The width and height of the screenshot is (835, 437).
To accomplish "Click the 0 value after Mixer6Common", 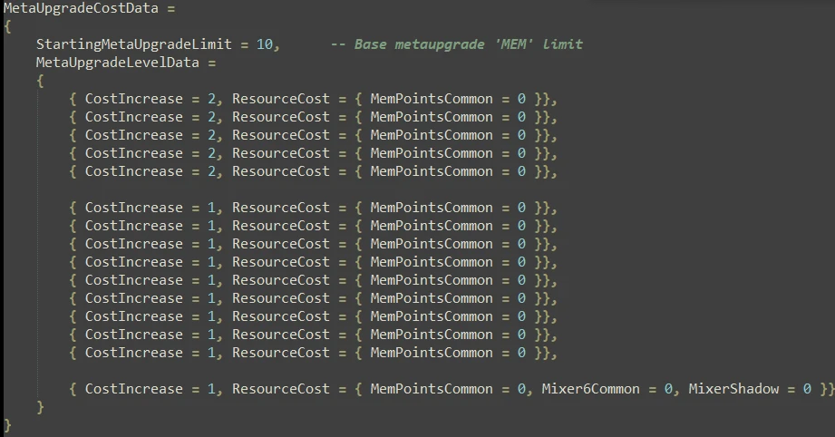I will pyautogui.click(x=668, y=389).
